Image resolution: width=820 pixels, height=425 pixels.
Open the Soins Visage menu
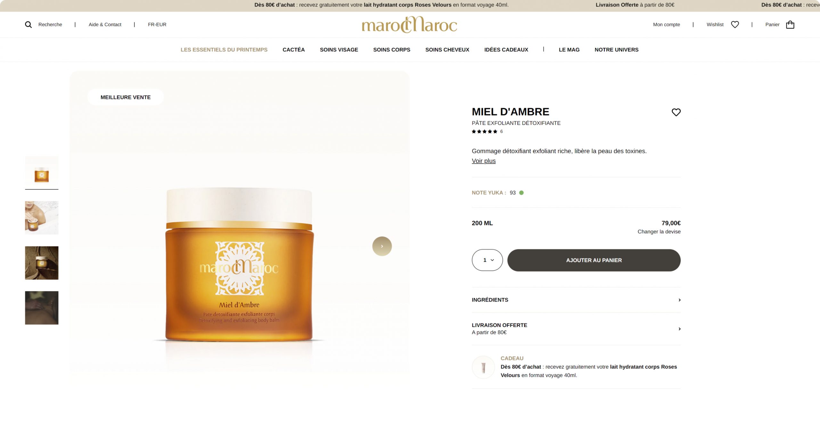click(x=339, y=50)
